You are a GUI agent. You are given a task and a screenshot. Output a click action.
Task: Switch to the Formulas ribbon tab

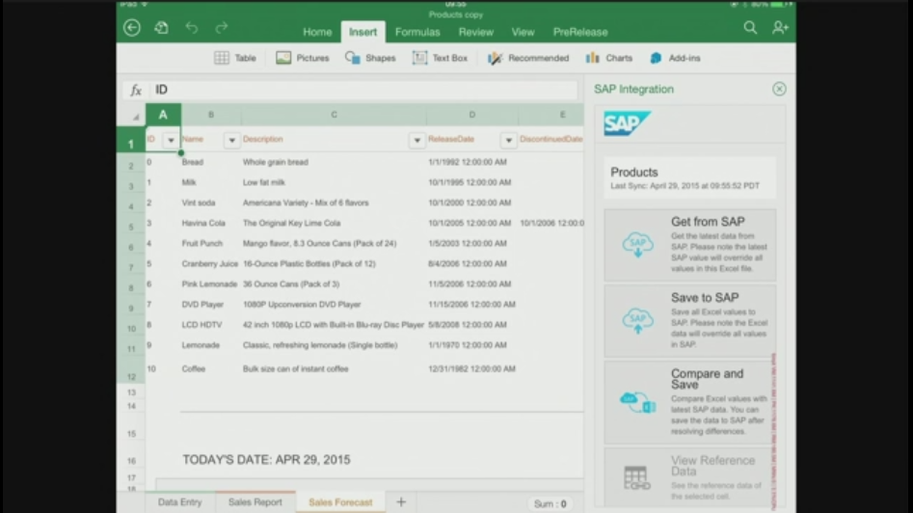417,32
